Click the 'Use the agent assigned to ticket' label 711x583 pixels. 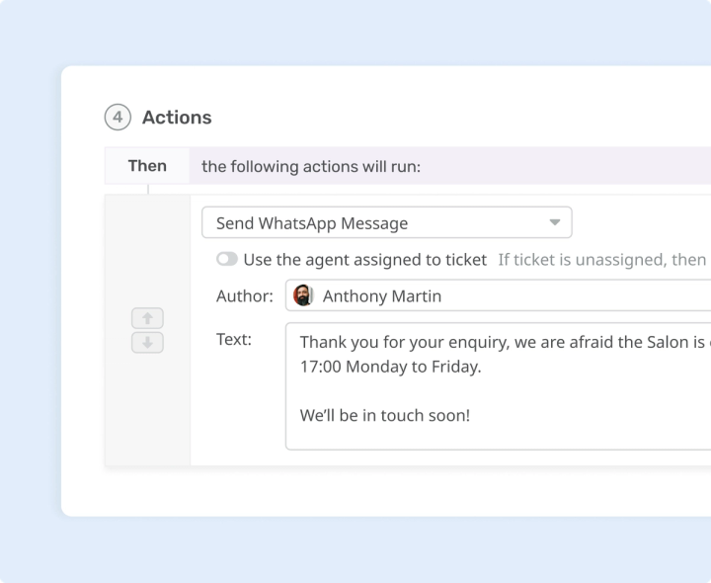(x=365, y=260)
